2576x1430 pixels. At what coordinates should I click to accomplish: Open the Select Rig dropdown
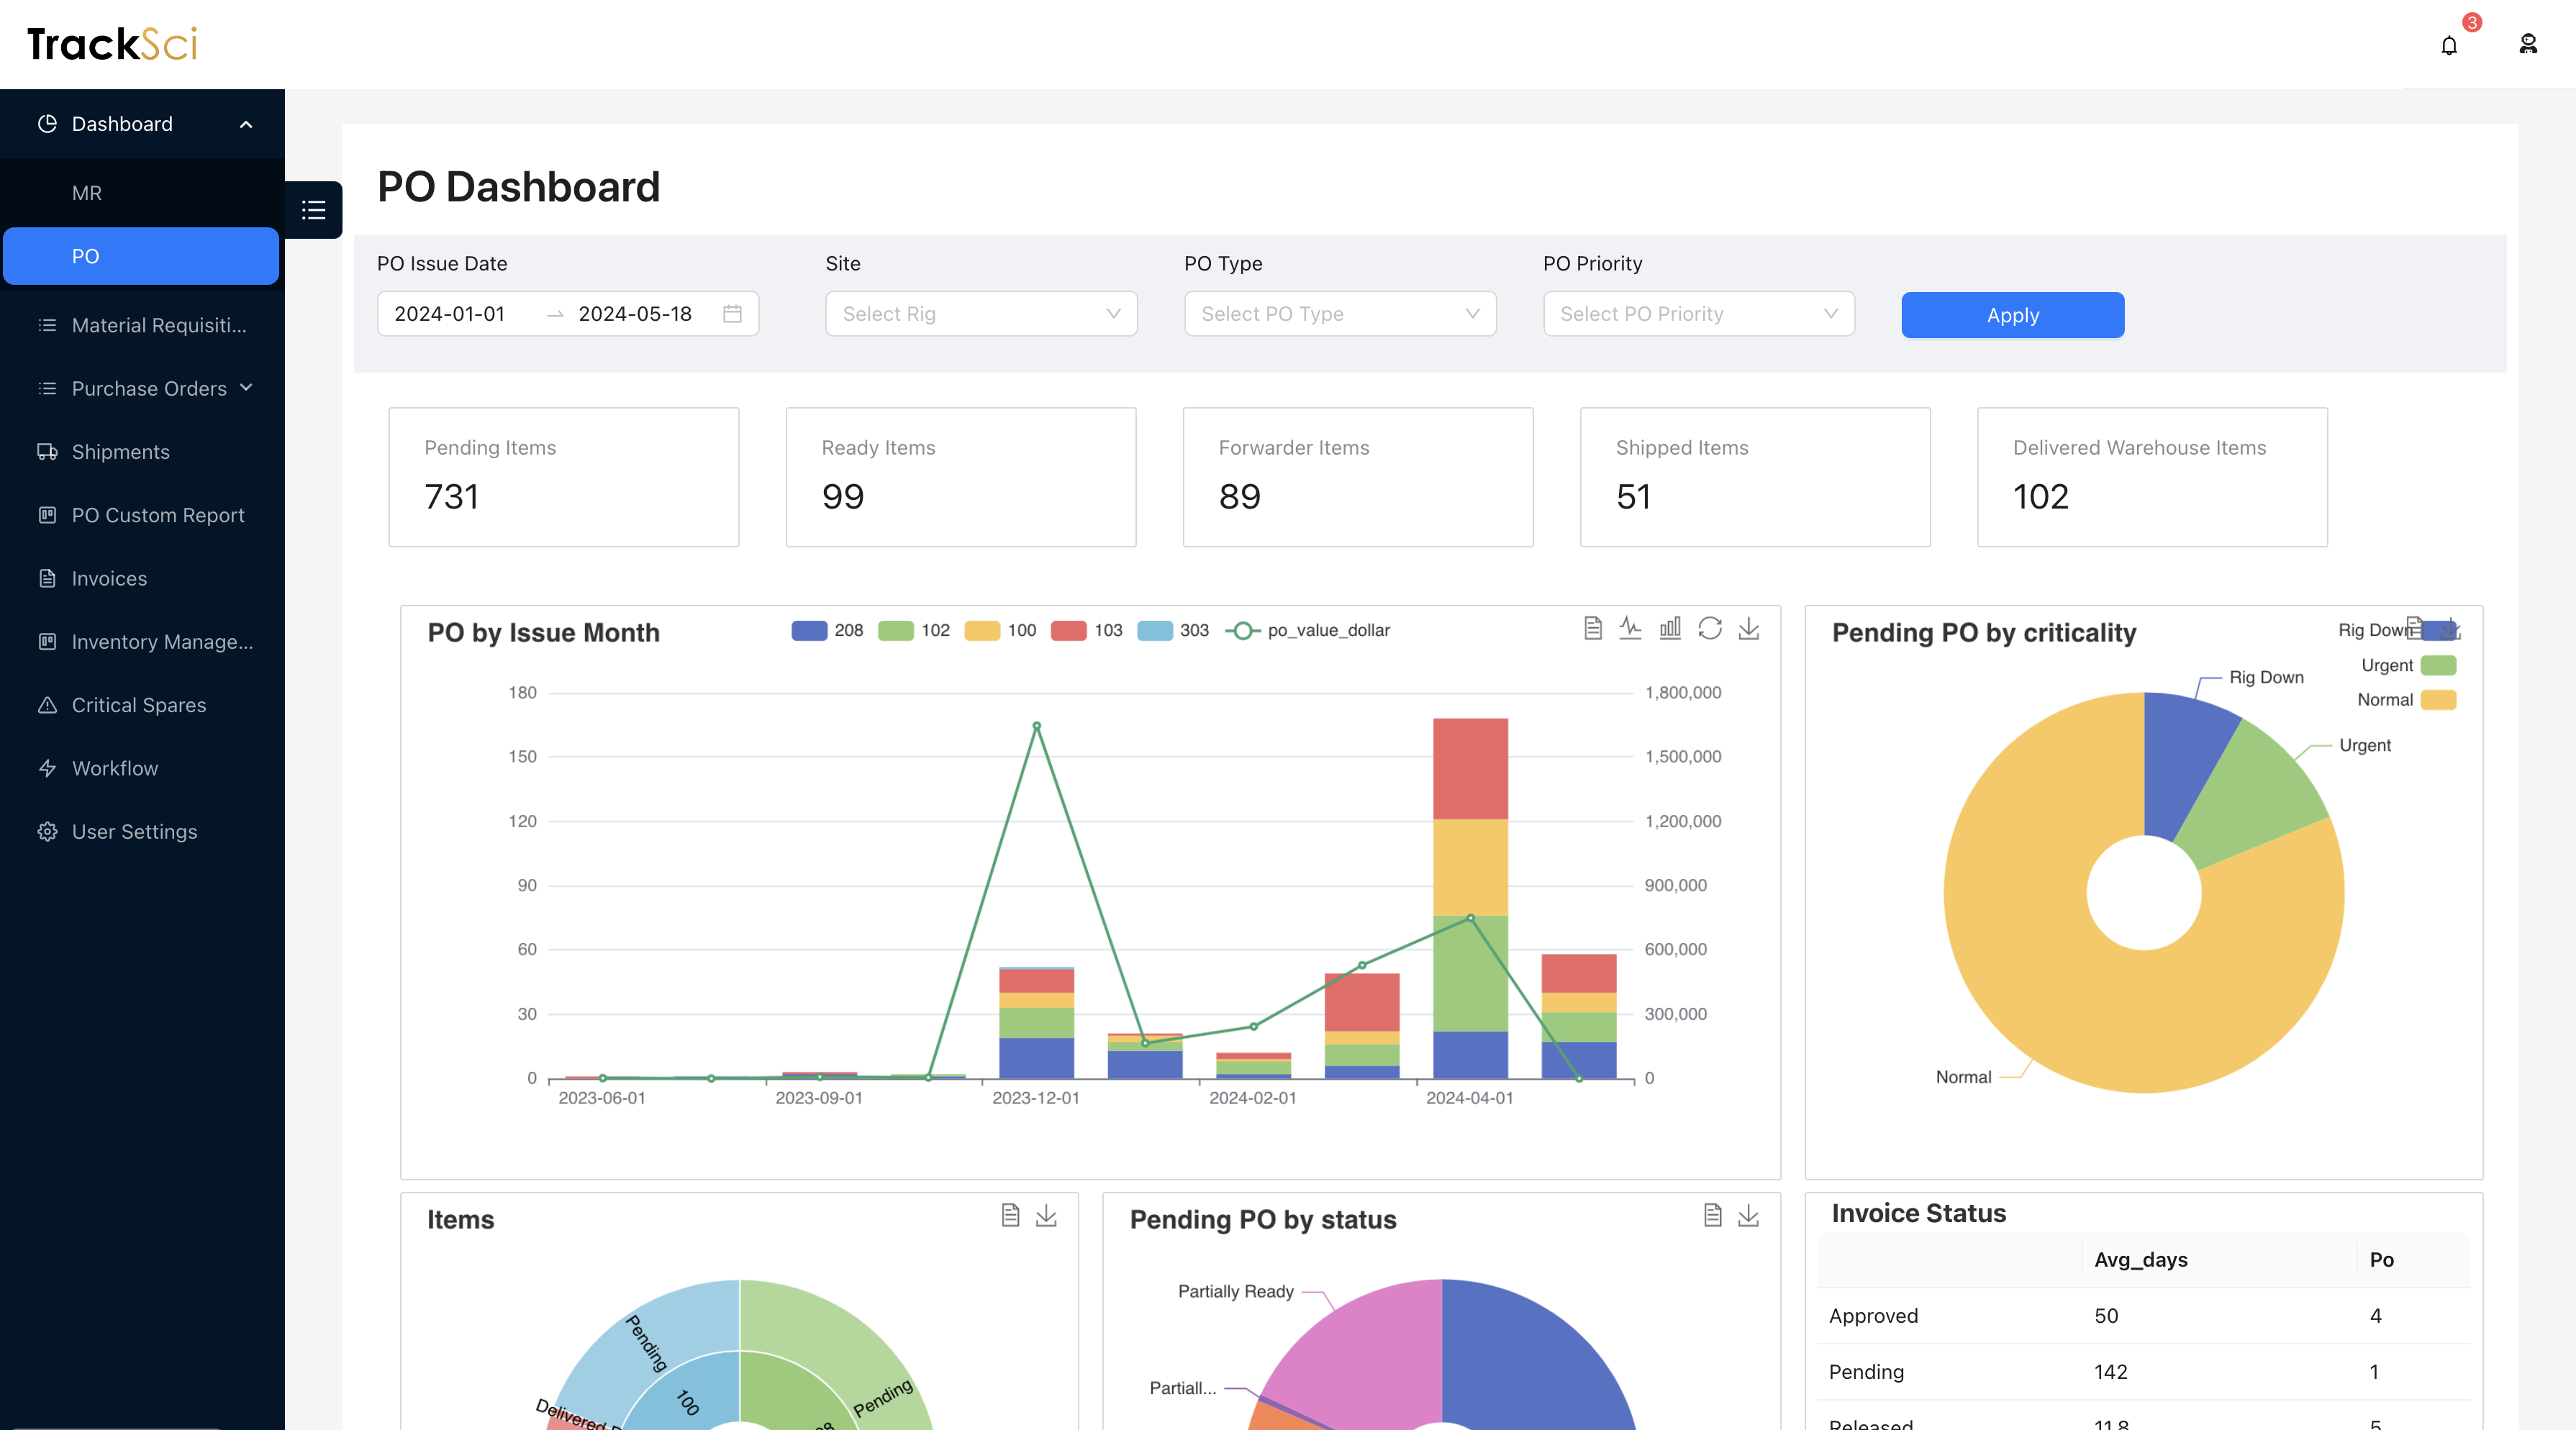(x=981, y=314)
